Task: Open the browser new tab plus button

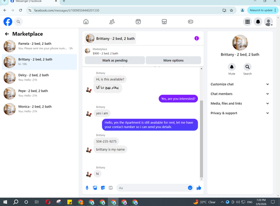Action: click(64, 1)
